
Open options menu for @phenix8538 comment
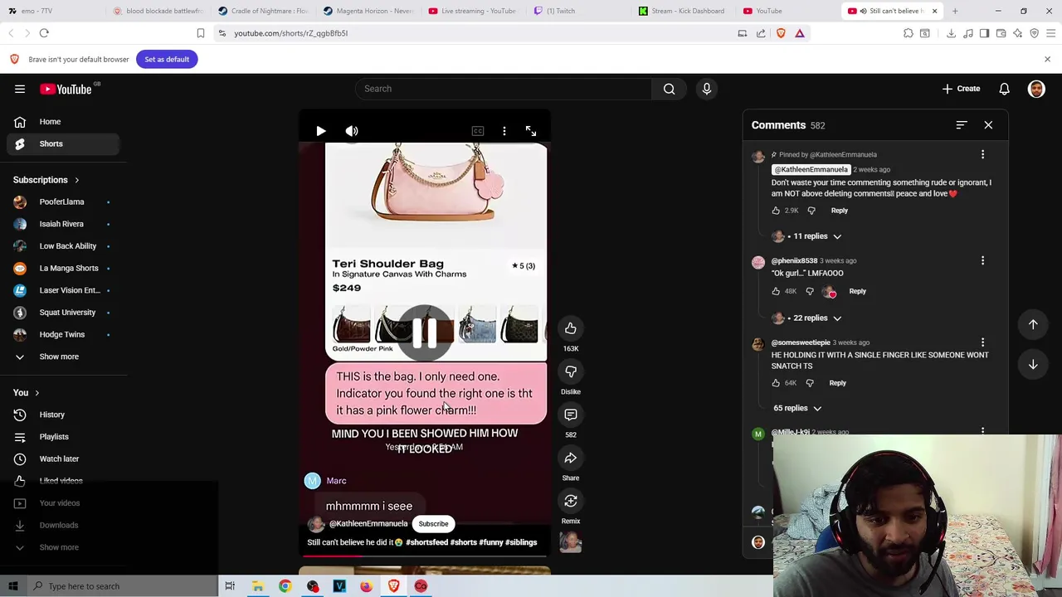click(982, 261)
